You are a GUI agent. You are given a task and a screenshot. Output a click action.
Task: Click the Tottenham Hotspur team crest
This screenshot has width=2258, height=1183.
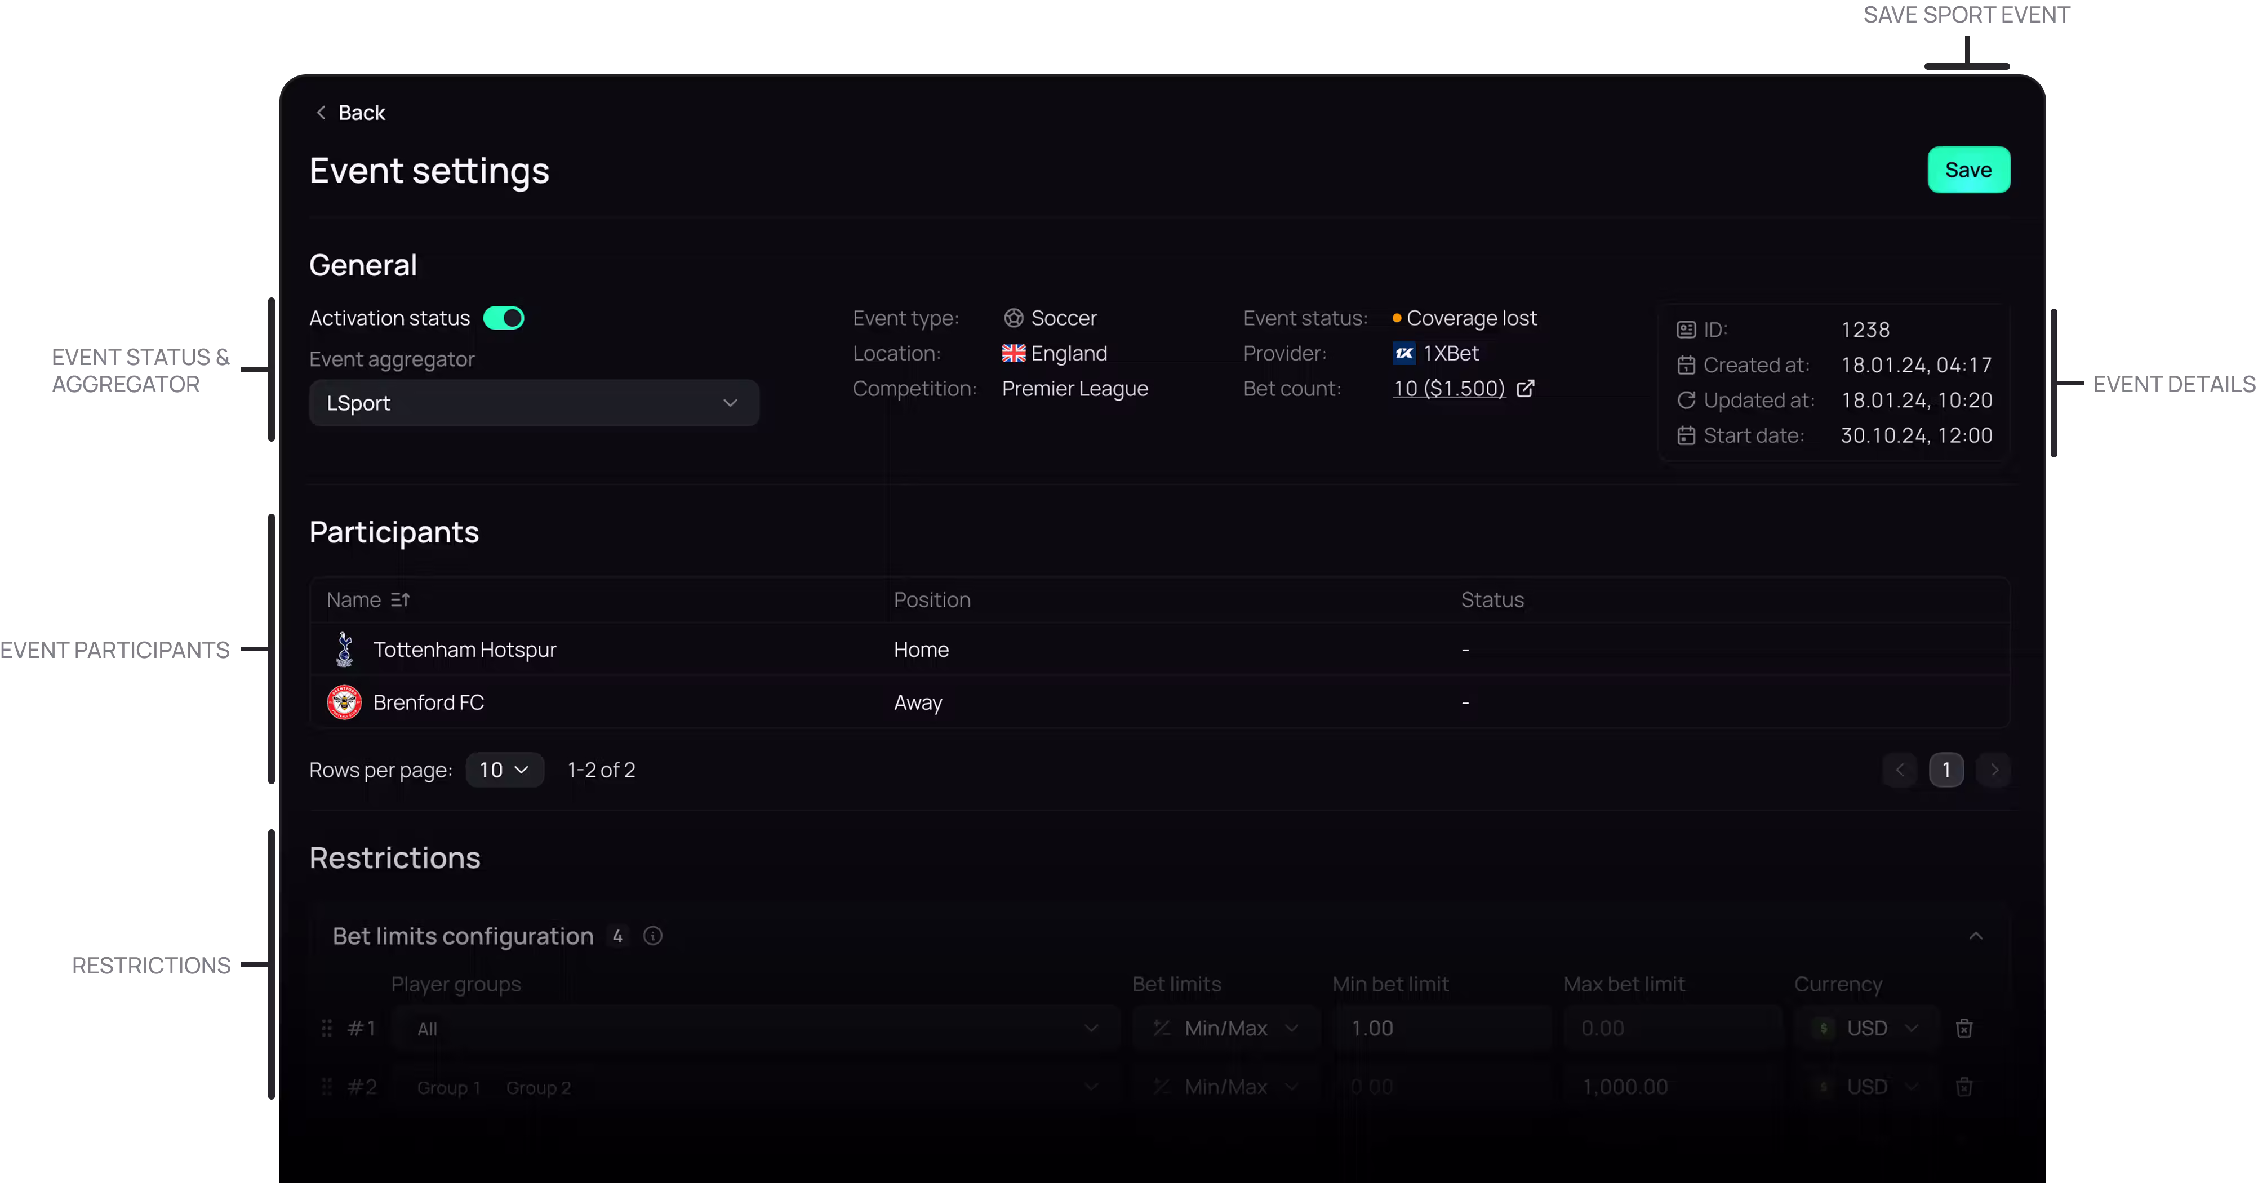[x=344, y=650]
